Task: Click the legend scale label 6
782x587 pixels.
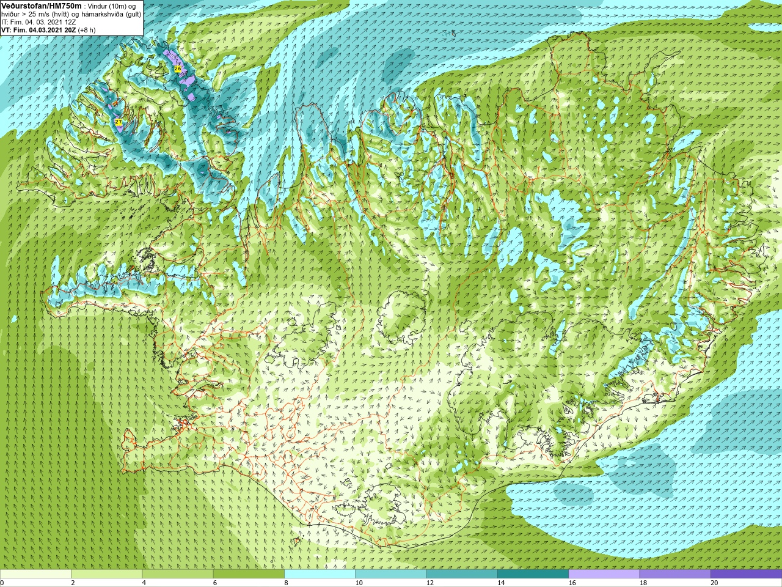Action: coord(215,583)
